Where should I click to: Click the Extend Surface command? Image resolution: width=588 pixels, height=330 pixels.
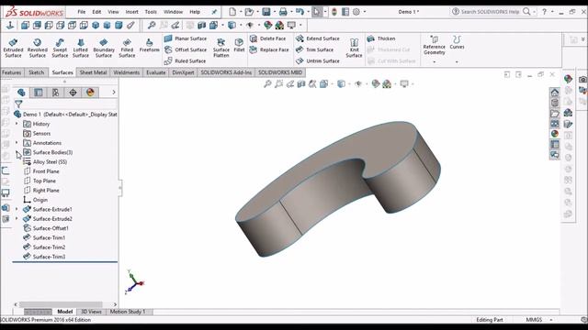click(318, 38)
